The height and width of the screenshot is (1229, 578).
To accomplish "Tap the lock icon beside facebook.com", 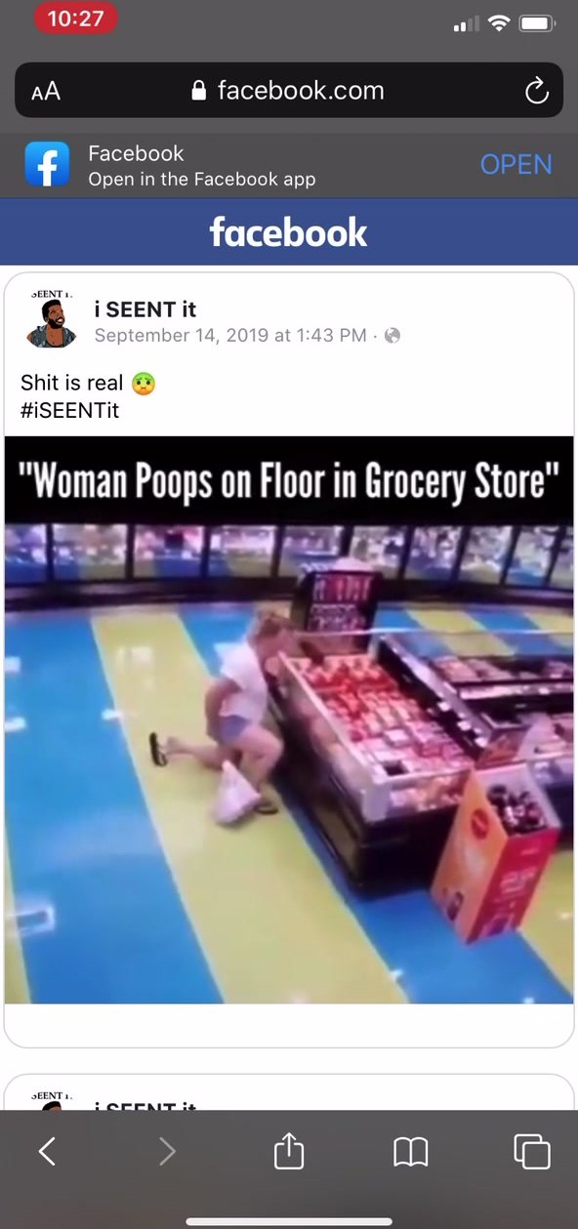I will [x=200, y=91].
